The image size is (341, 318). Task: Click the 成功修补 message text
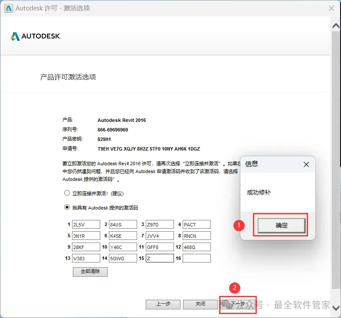pyautogui.click(x=259, y=193)
